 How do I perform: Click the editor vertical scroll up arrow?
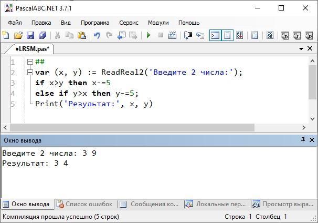point(312,61)
